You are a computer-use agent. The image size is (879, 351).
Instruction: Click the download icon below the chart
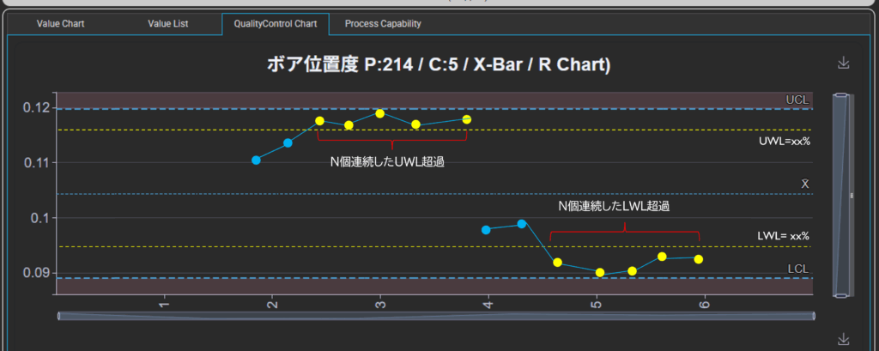tap(843, 338)
